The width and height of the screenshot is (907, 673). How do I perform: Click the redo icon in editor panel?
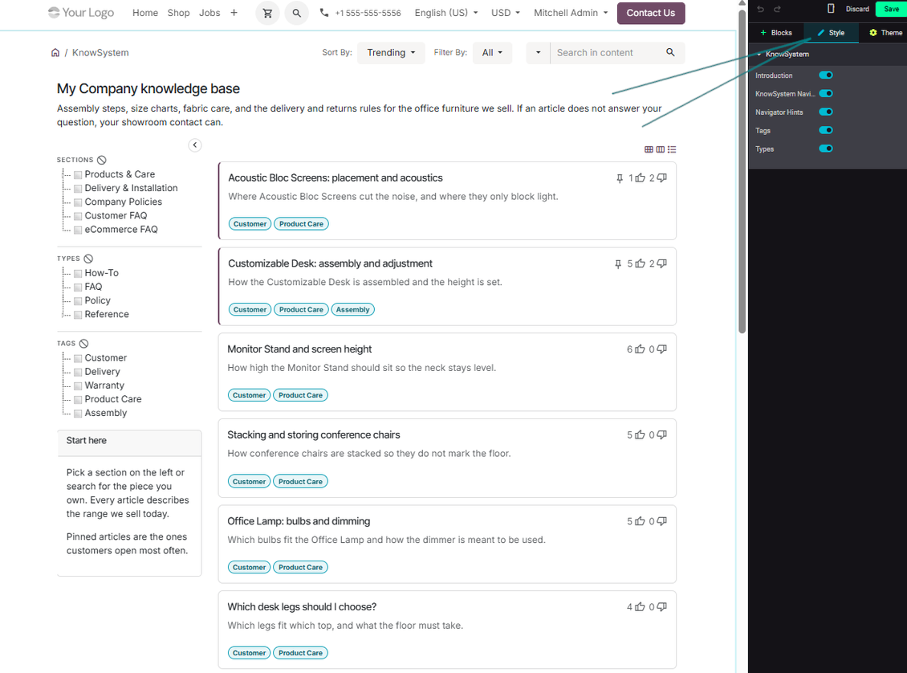(778, 9)
